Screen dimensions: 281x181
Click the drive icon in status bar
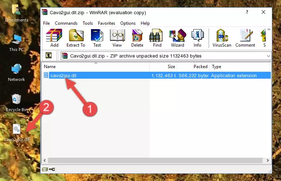click(45, 169)
